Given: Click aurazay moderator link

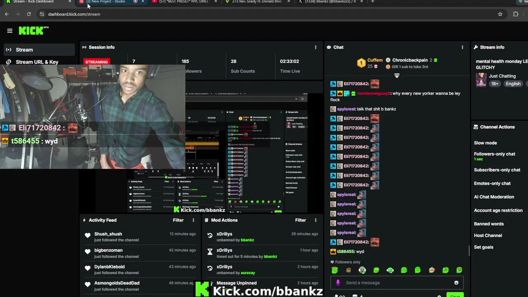Looking at the screenshot, I should coord(247,273).
